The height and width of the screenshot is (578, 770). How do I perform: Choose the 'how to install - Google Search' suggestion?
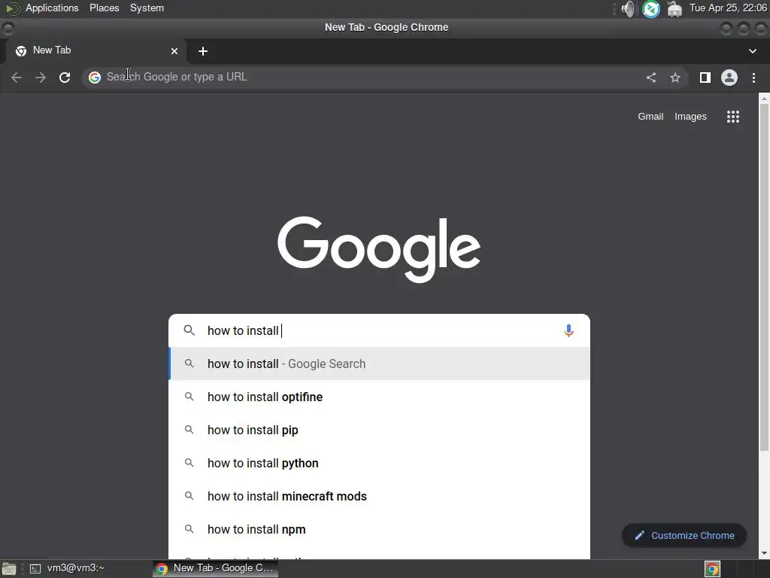(380, 364)
